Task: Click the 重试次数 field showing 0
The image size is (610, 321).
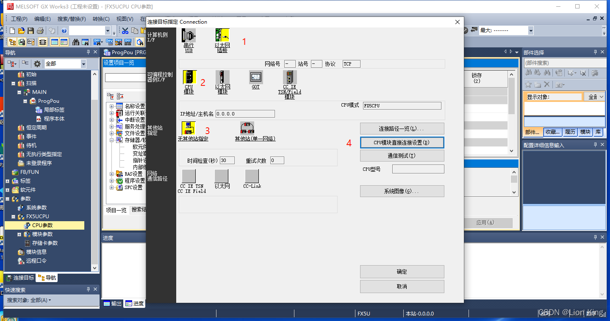Action: coord(277,161)
